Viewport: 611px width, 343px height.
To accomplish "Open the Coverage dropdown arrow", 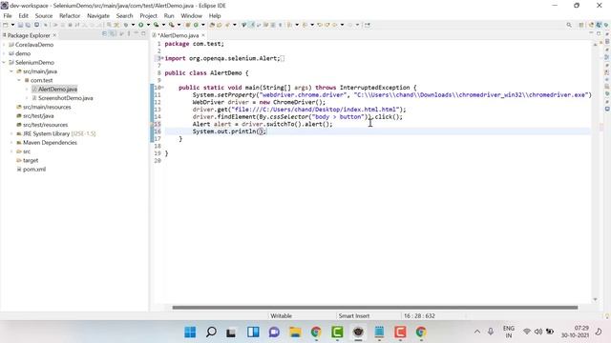I will [163, 25].
